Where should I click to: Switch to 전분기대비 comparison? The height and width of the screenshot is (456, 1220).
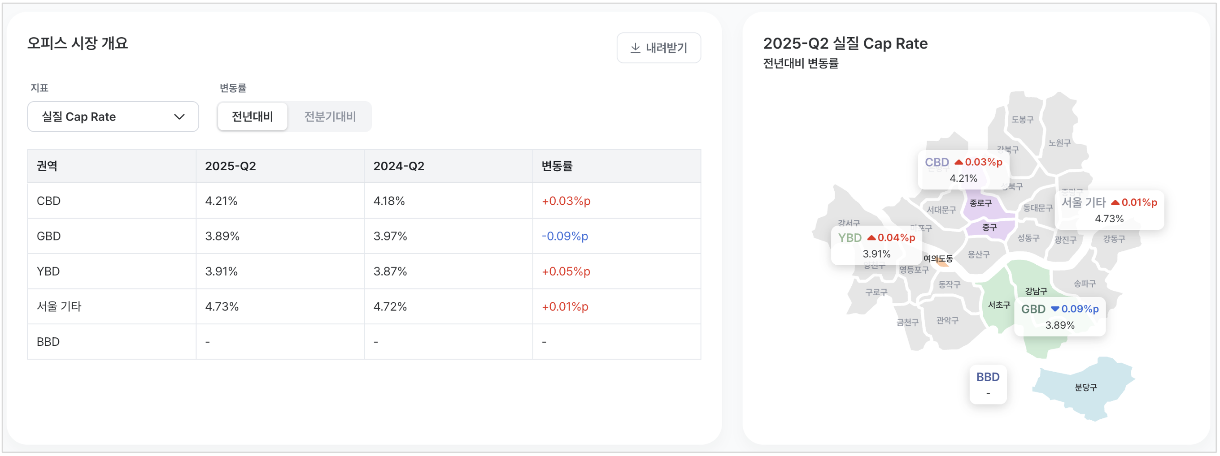(330, 116)
